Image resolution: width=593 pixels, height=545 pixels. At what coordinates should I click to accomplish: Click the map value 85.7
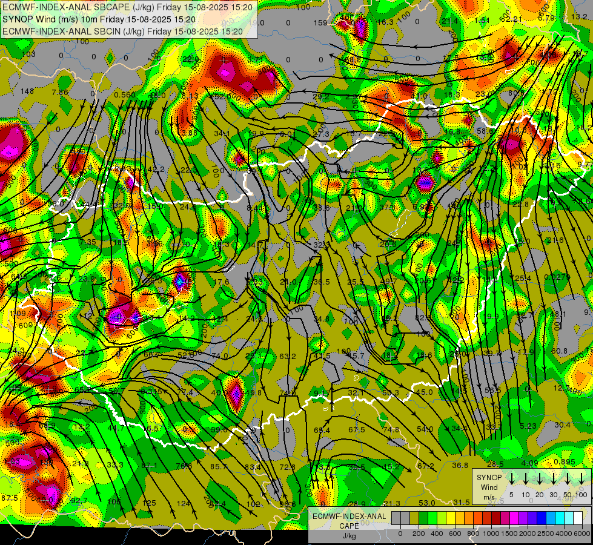pyautogui.click(x=218, y=467)
